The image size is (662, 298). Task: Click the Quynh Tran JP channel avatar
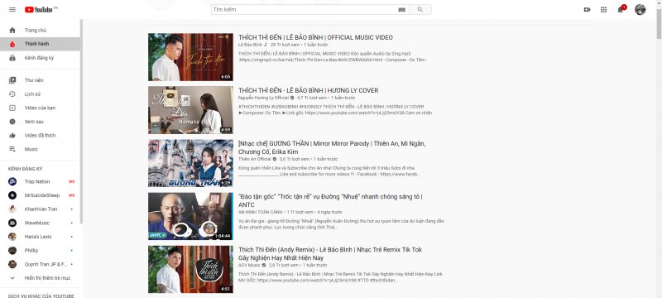pos(12,264)
